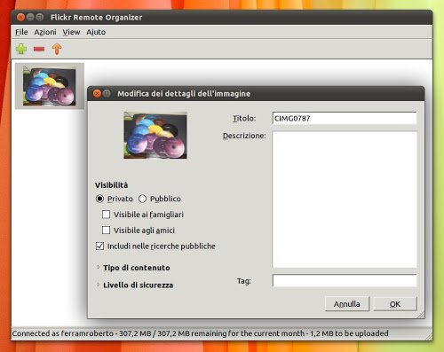Click the dialog resize grip corner
Image resolution: width=444 pixels, height=352 pixels.
click(x=421, y=315)
